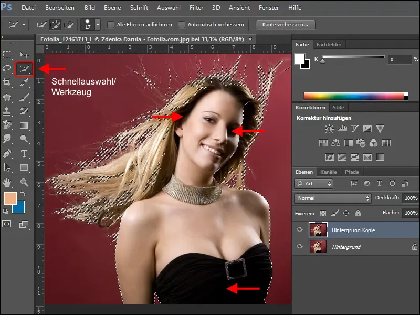Choose New selection mode in options bar
The width and height of the screenshot is (420, 315).
pos(41,25)
